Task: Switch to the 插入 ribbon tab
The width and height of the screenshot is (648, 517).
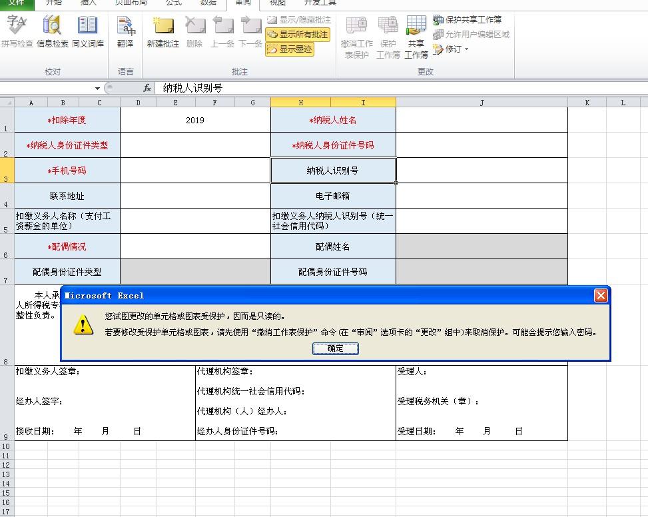Action: tap(88, 3)
